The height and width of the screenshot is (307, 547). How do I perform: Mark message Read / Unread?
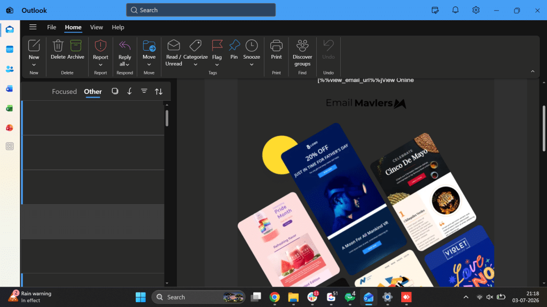click(174, 53)
